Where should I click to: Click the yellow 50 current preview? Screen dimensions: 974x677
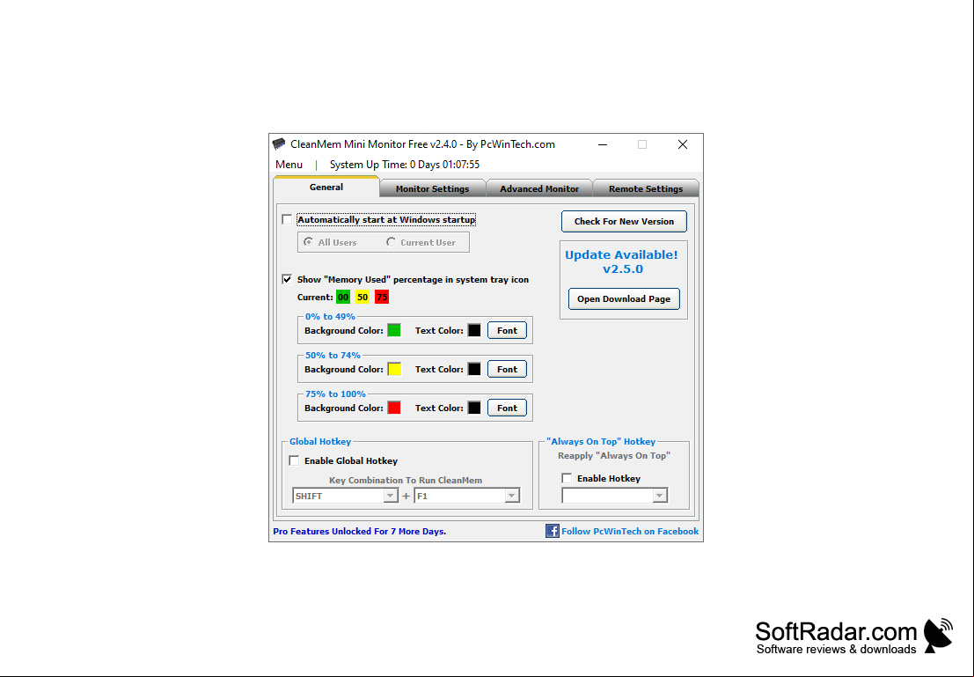point(363,298)
